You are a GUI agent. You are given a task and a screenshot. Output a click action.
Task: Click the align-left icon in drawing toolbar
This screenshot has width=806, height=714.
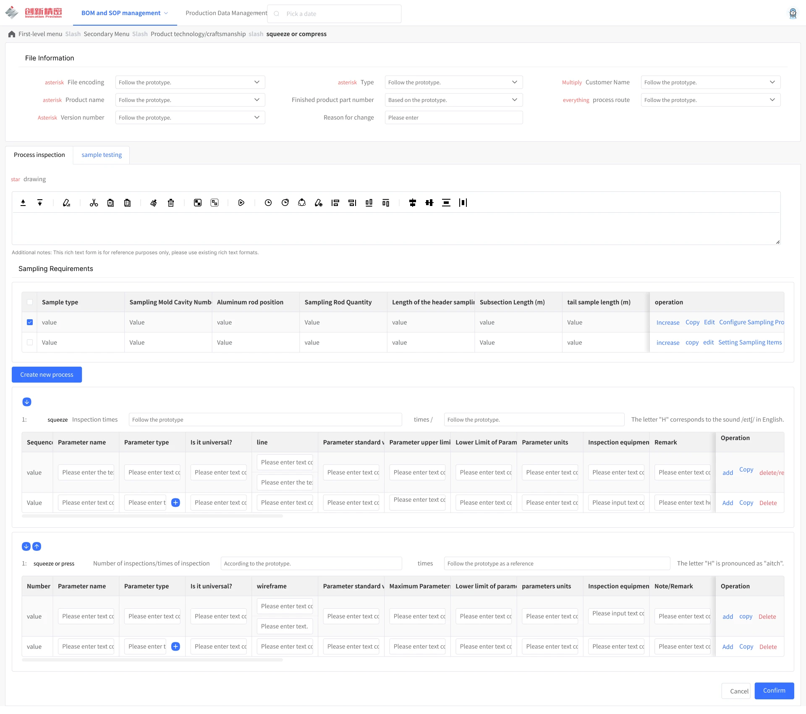(335, 203)
